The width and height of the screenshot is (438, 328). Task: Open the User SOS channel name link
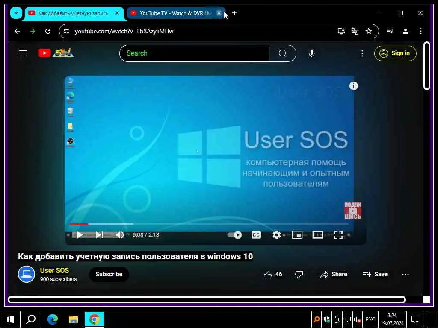(54, 270)
